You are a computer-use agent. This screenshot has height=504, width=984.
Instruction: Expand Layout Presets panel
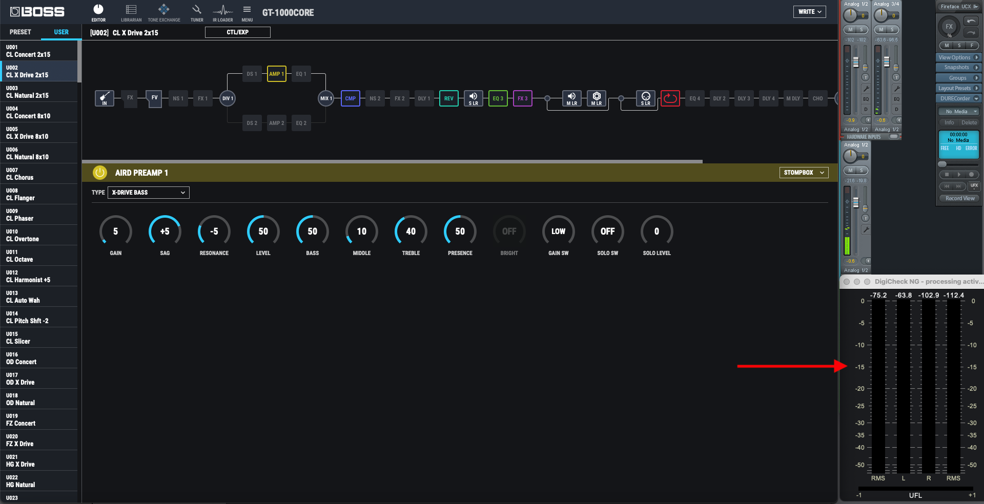[x=958, y=88]
